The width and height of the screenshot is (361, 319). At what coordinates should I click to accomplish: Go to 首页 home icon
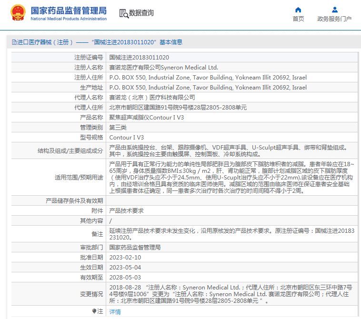298,10
